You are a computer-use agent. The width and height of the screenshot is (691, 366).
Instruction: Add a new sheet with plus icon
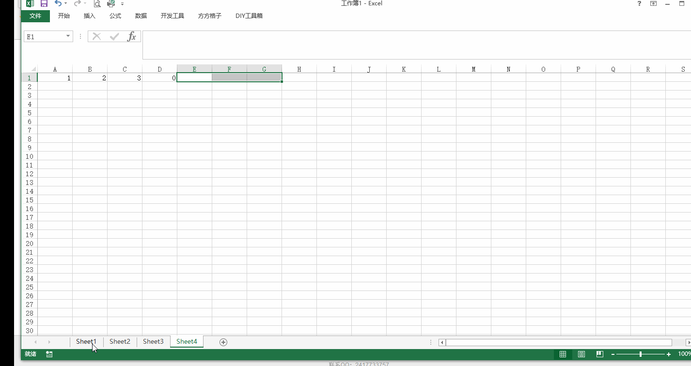click(x=223, y=342)
